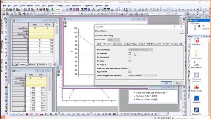The width and height of the screenshot is (211, 119).
Task: Open the font color button in the toolbar
Action: [122, 14]
